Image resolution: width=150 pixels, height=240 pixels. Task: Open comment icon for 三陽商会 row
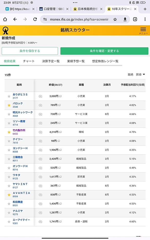click(x=40, y=159)
